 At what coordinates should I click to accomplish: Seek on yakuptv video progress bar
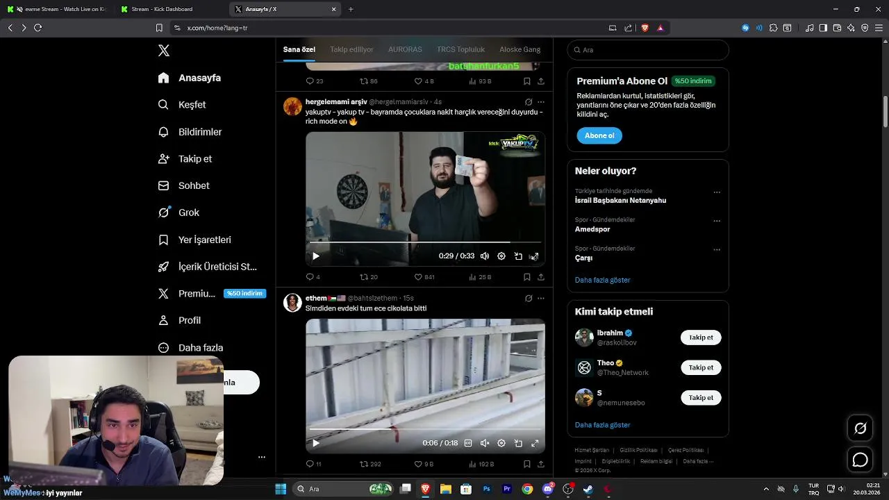coord(425,242)
